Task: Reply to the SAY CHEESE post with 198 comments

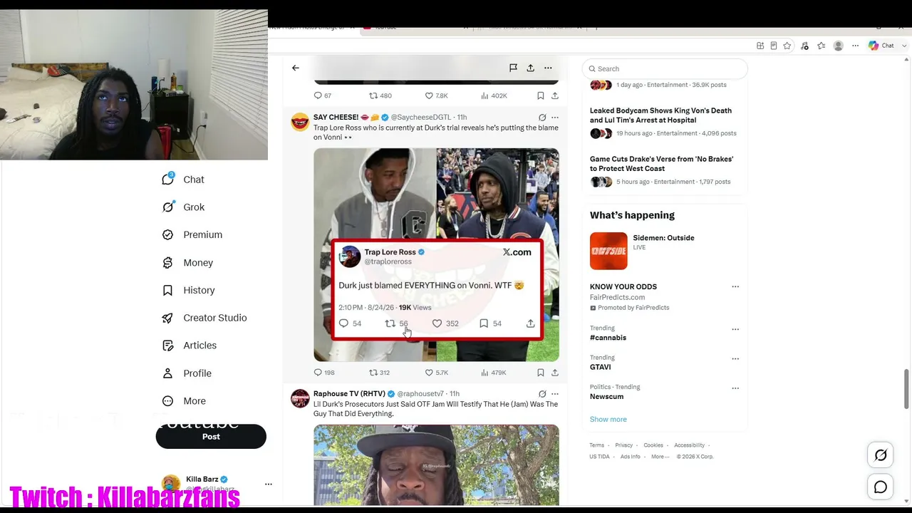Action: point(324,373)
